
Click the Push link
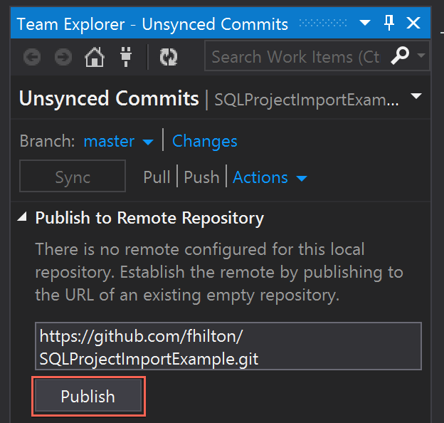tap(201, 177)
